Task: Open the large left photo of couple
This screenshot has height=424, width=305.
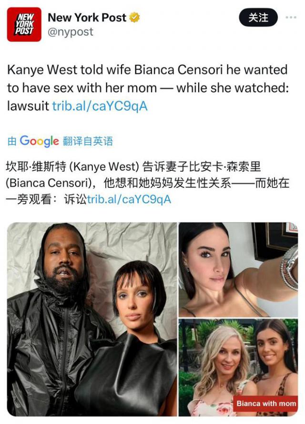Action: click(x=92, y=319)
